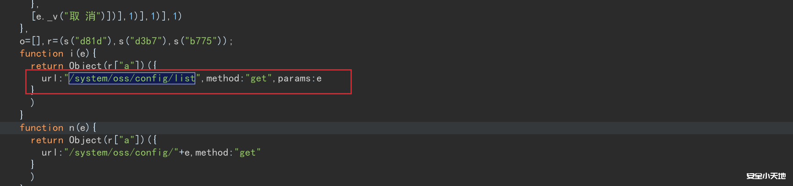Click the "d3b7" module string
Screen dimensions: 793x186
click(x=146, y=41)
